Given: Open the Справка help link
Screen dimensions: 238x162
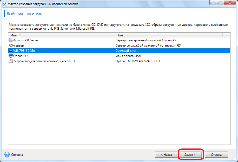Looking at the screenshot, I should (17, 155).
